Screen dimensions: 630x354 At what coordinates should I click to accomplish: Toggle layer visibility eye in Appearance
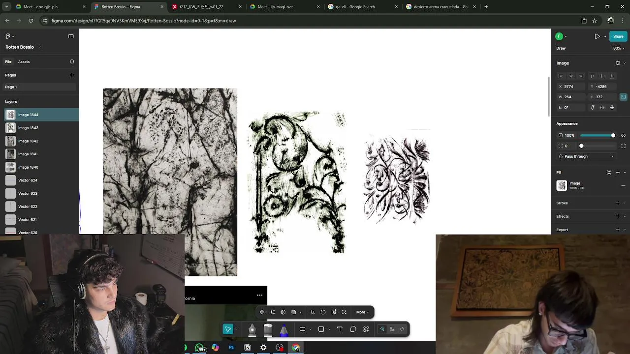point(623,135)
